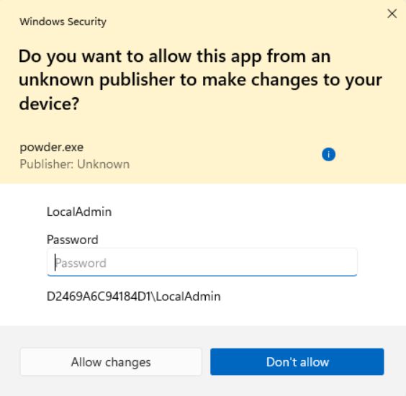This screenshot has height=396, width=406.
Task: Click the Password label above the field
Action: tap(73, 240)
